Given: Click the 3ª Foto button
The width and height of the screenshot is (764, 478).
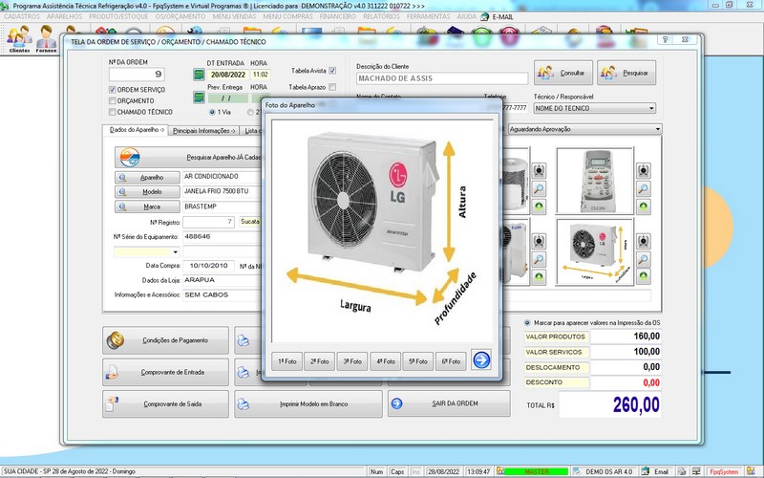Looking at the screenshot, I should point(353,361).
